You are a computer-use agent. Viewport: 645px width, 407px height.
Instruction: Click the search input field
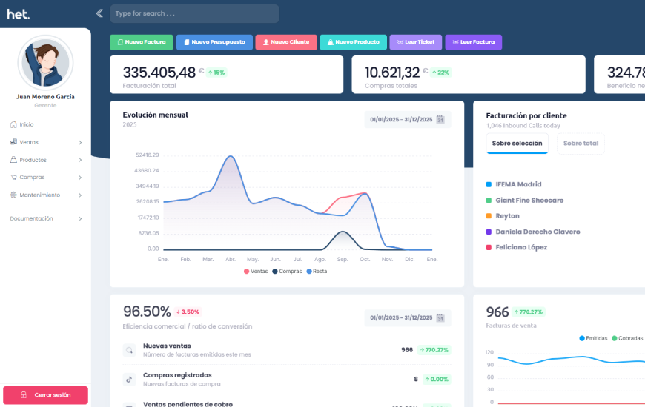click(194, 13)
